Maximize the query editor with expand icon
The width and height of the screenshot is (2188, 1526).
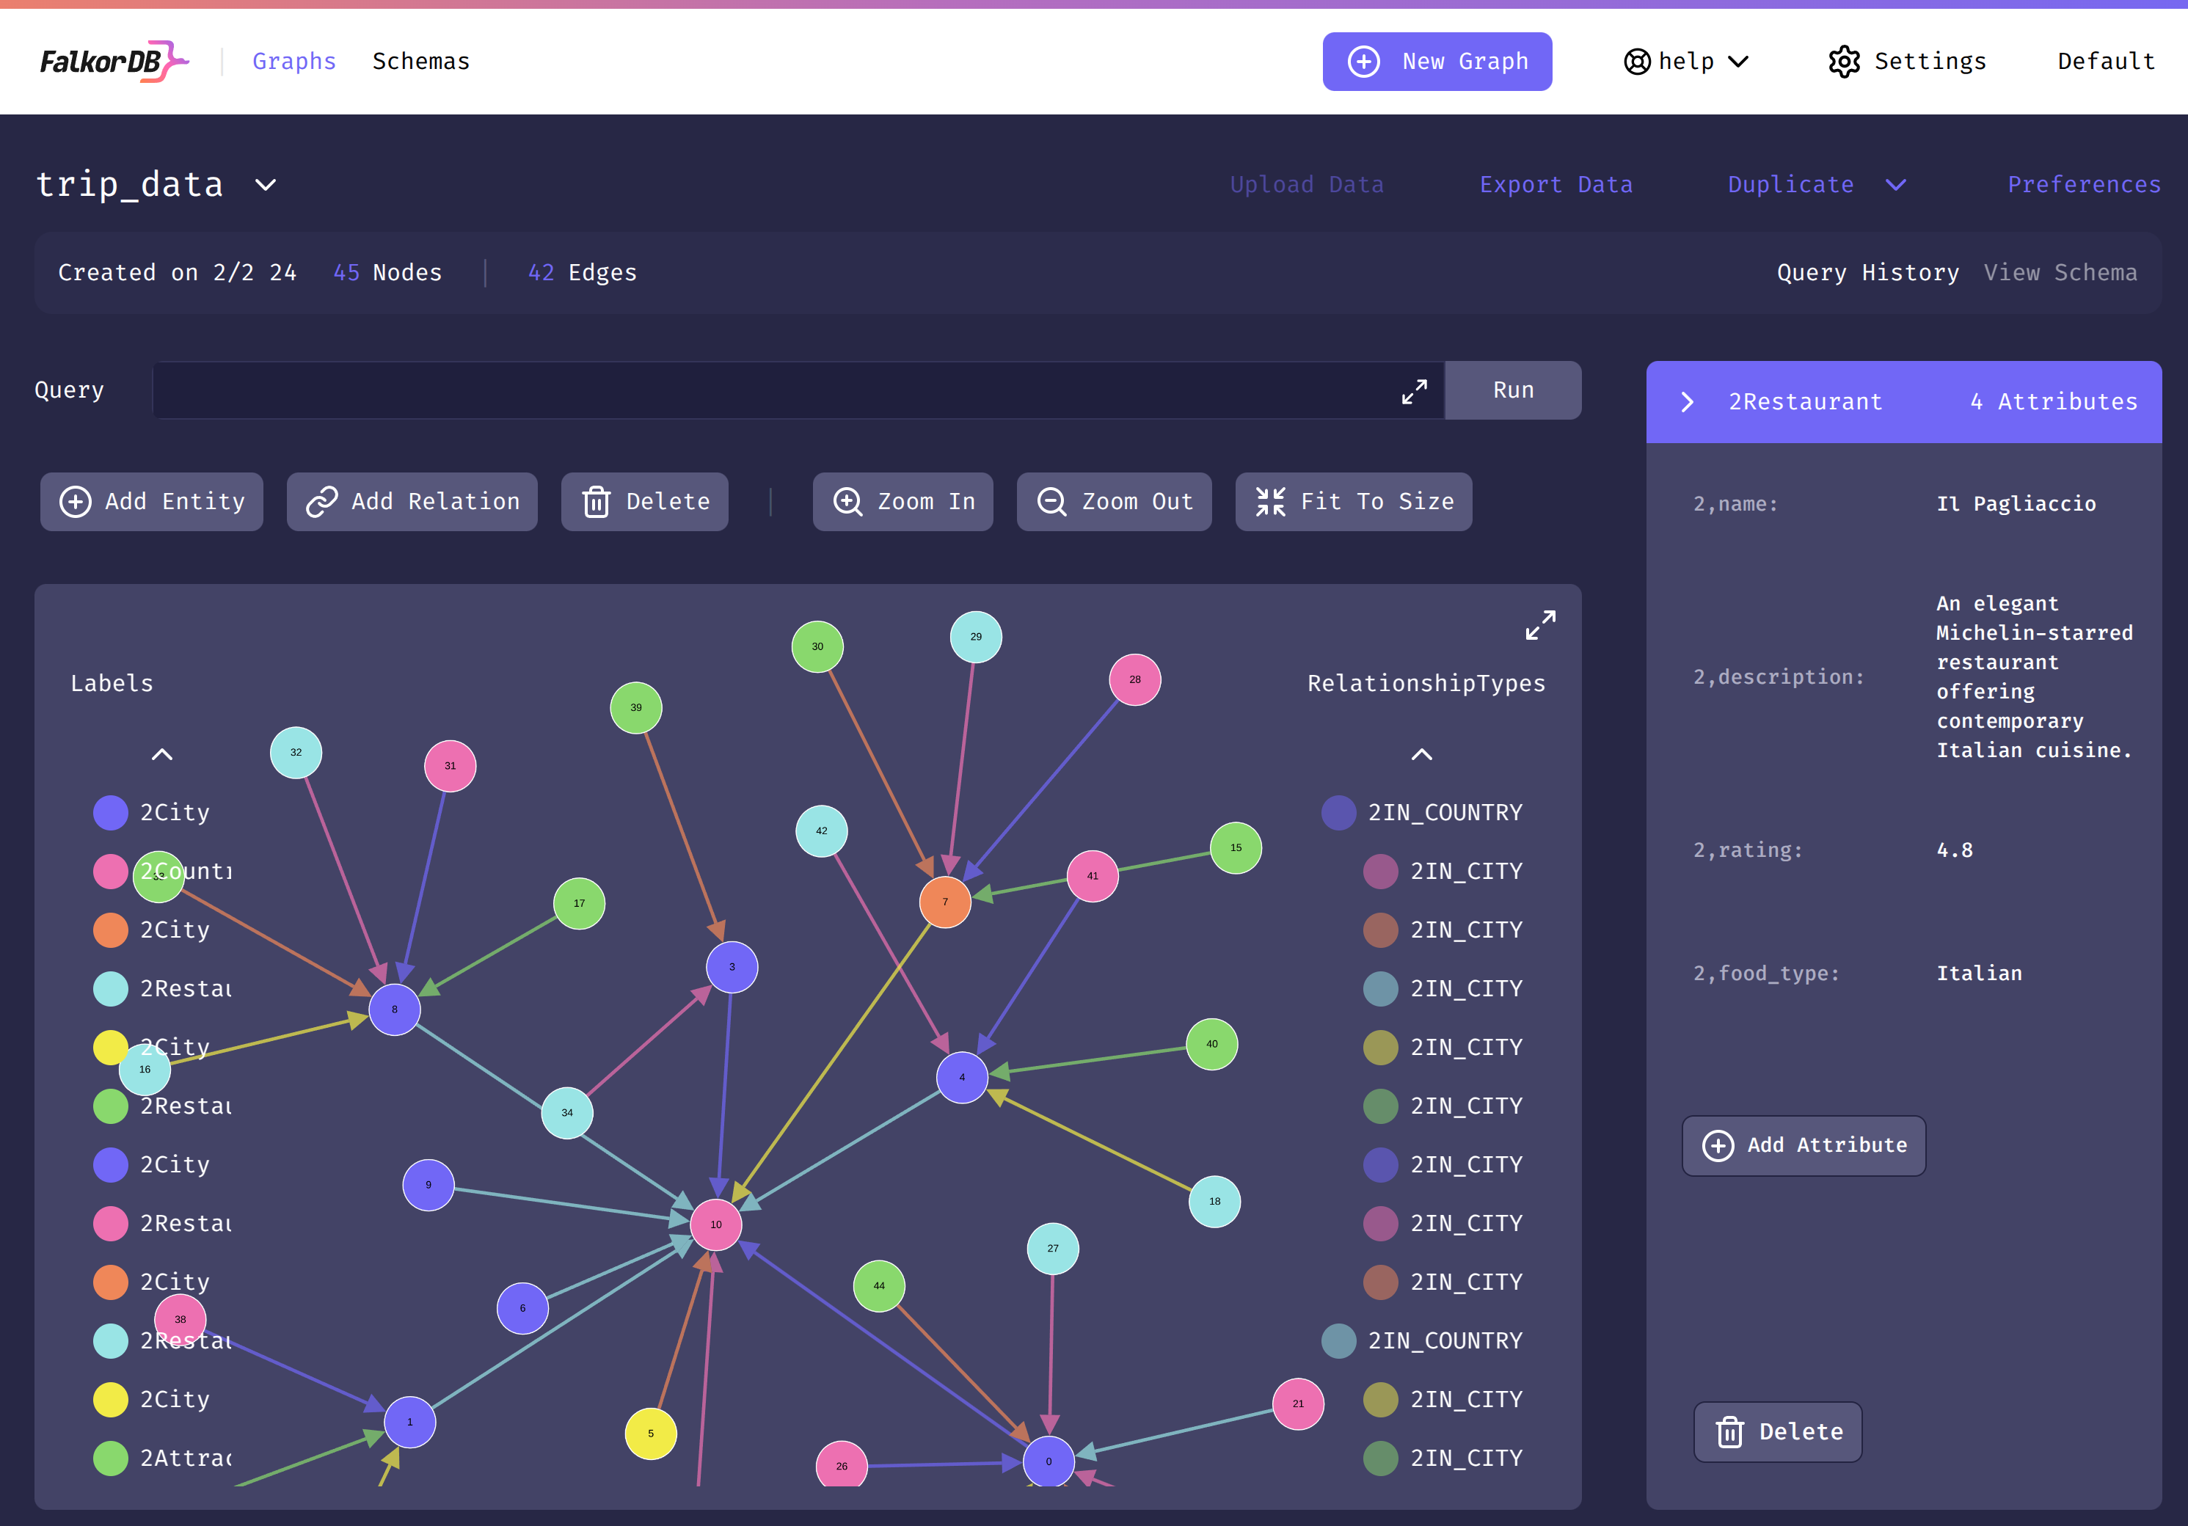[1414, 390]
